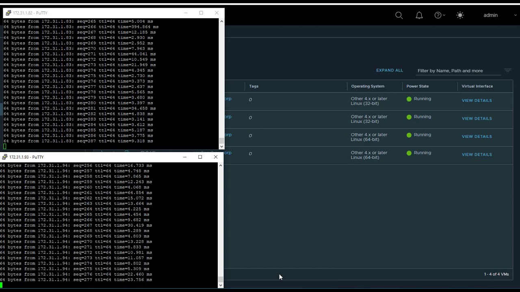
Task: Click Running status icon in fourth row
Action: [409, 153]
